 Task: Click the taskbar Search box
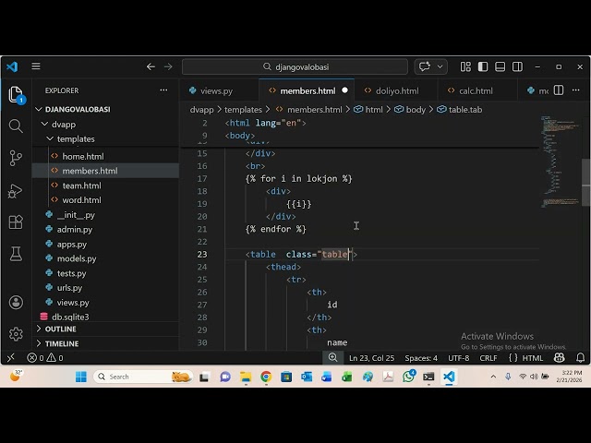tap(143, 377)
